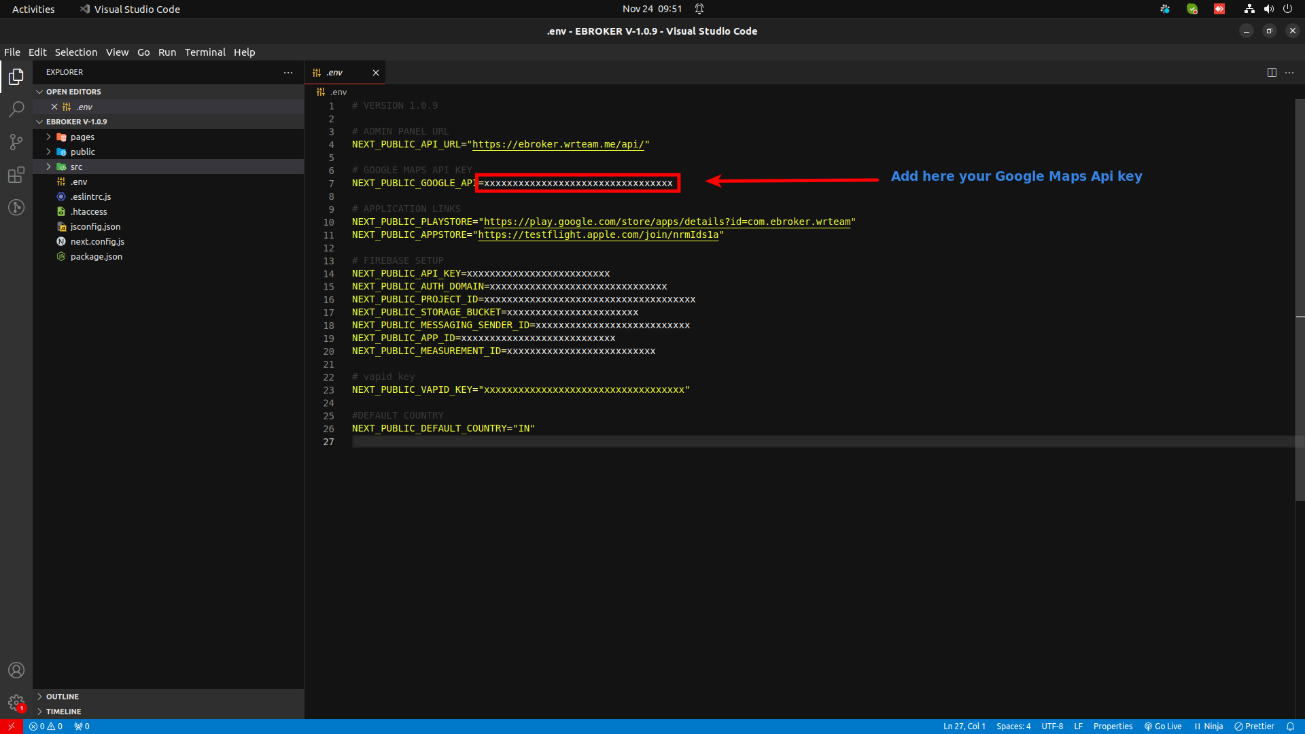Change UTF-8 file encoding

[x=1052, y=727]
